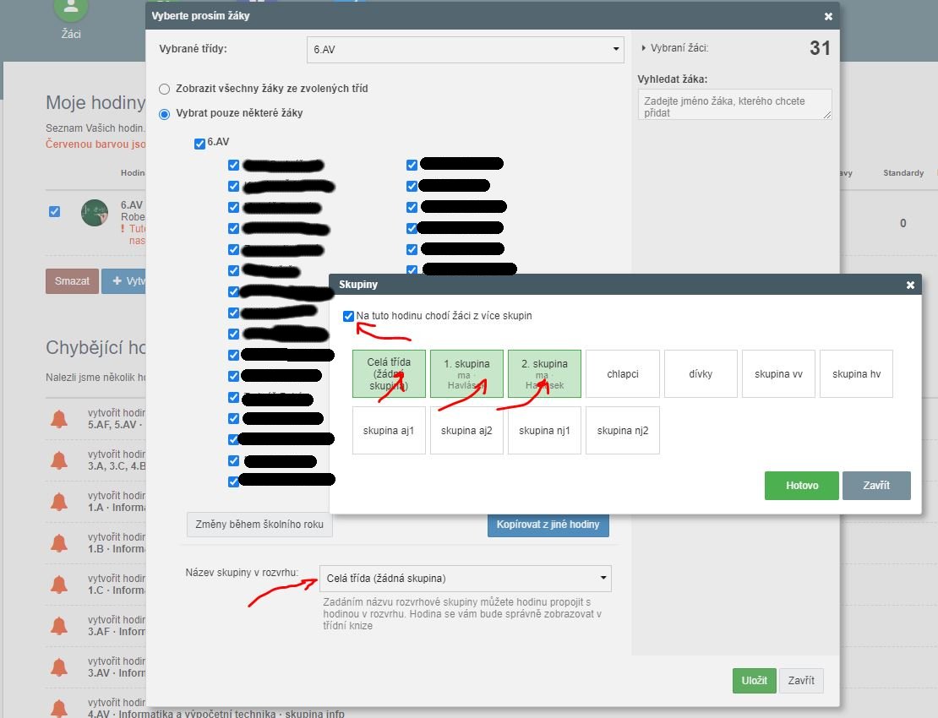Click the Vyhledat žáka search field
This screenshot has height=718, width=938.
(734, 105)
